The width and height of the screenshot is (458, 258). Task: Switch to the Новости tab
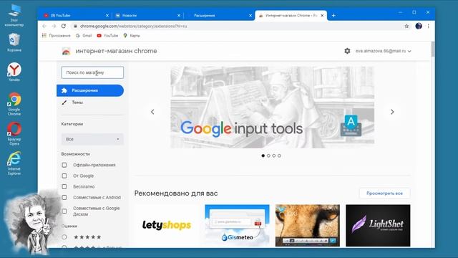point(147,16)
